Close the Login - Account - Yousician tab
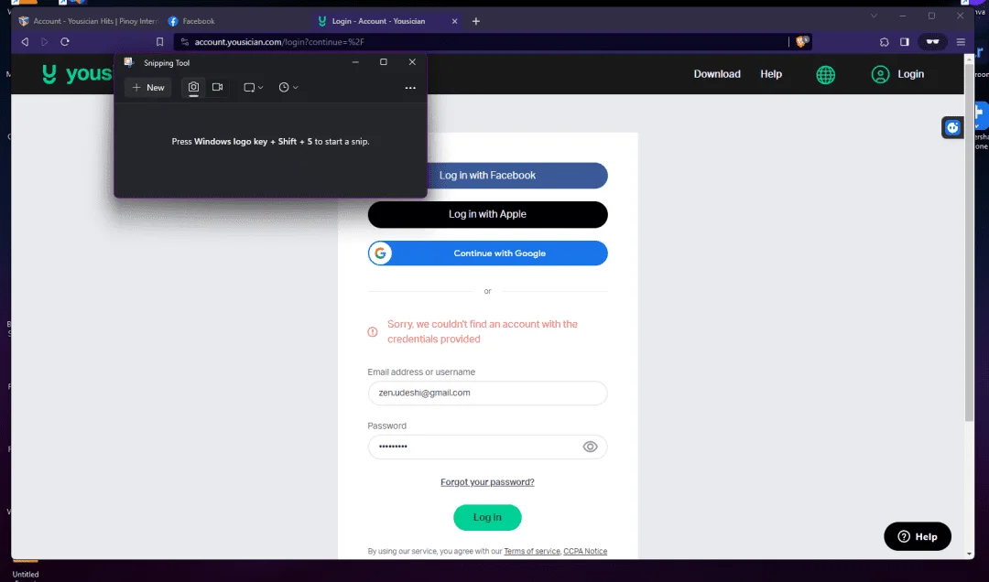 click(x=455, y=21)
